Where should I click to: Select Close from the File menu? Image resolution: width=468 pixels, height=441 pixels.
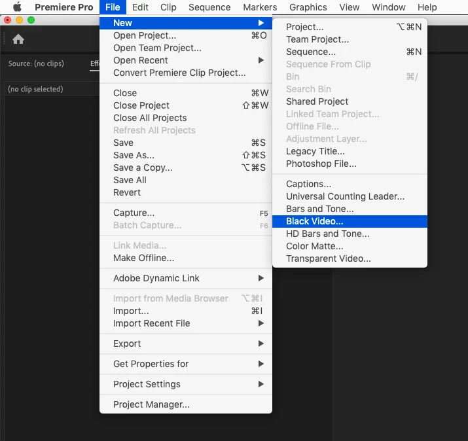(x=186, y=93)
